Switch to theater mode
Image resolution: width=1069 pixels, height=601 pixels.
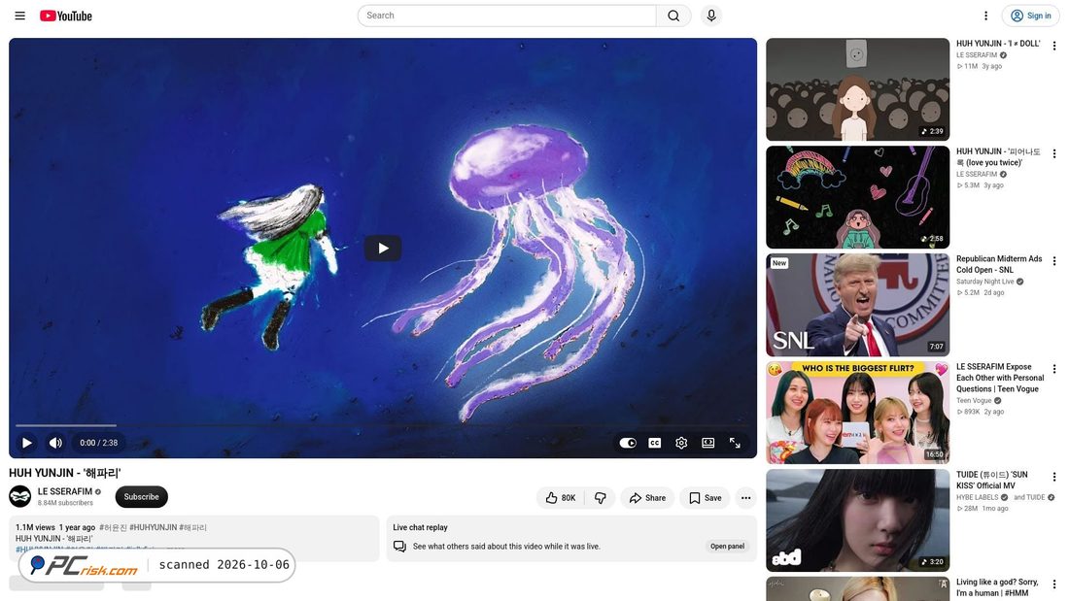[708, 443]
